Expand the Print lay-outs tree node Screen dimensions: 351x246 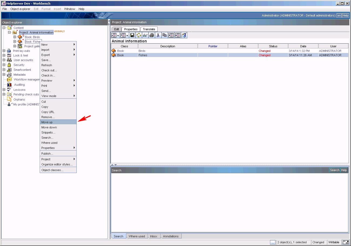[4, 51]
